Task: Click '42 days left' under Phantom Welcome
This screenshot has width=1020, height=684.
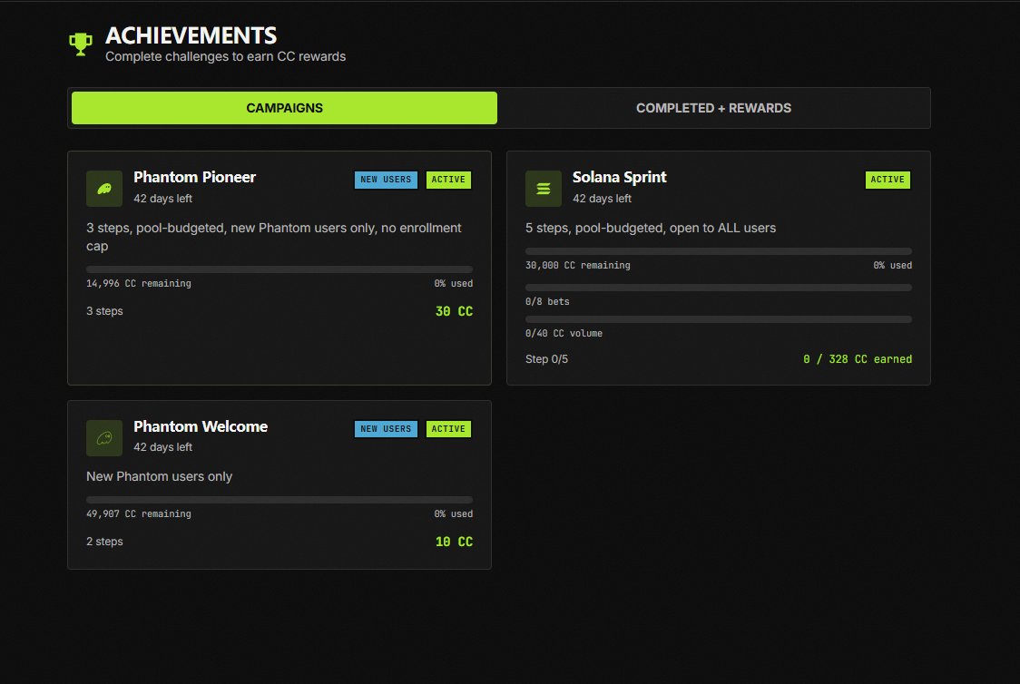Action: click(x=162, y=447)
